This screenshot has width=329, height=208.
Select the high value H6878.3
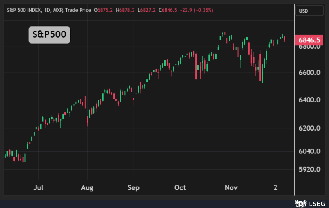(125, 10)
